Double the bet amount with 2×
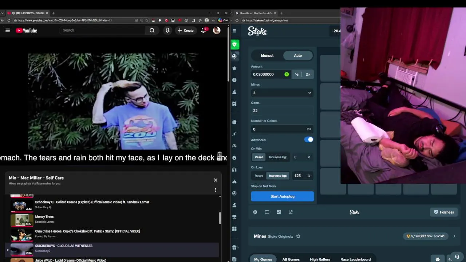This screenshot has width=466, height=262. tap(308, 74)
